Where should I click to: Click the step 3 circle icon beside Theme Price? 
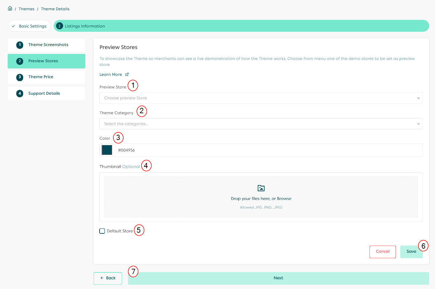pyautogui.click(x=20, y=76)
